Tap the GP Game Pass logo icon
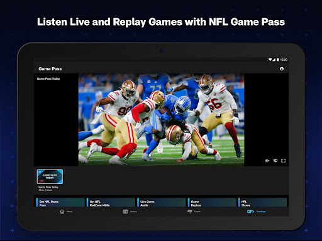Viewport: 322px width, 241px height. point(250,212)
